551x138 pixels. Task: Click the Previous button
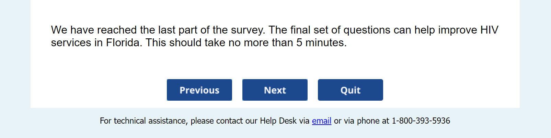[x=199, y=90]
